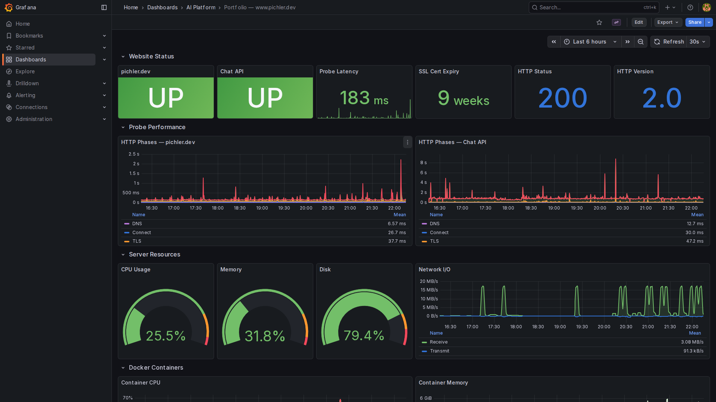Click the Grafana logo icon

click(9, 7)
